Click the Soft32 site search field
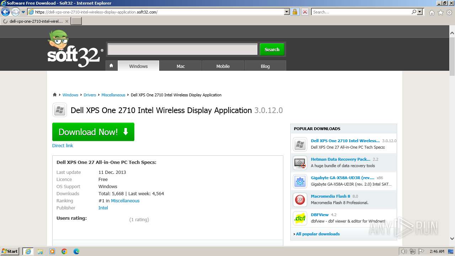The image size is (455, 256). click(182, 49)
